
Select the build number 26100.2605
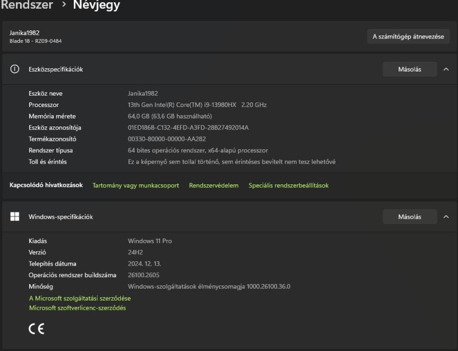(144, 275)
